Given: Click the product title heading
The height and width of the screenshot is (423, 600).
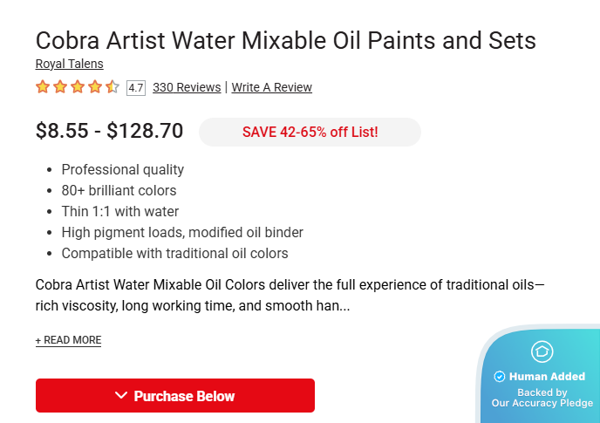Looking at the screenshot, I should 286,40.
